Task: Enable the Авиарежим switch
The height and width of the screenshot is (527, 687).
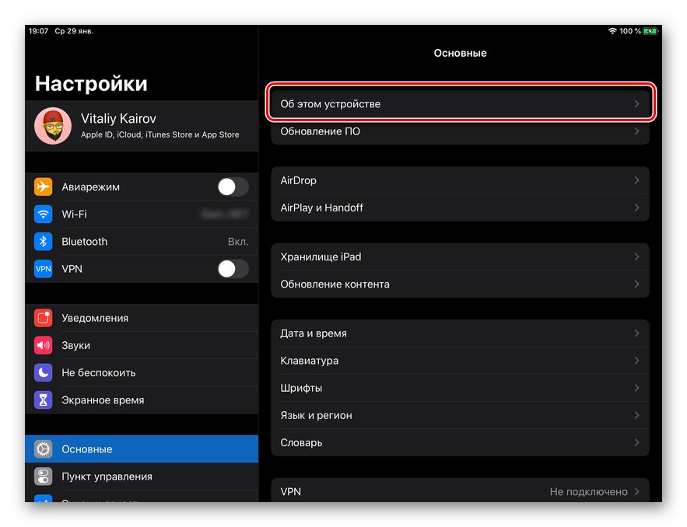Action: click(233, 187)
